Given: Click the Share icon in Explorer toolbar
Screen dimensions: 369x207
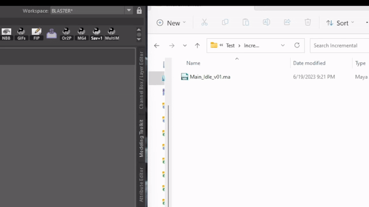Looking at the screenshot, I should pos(287,22).
